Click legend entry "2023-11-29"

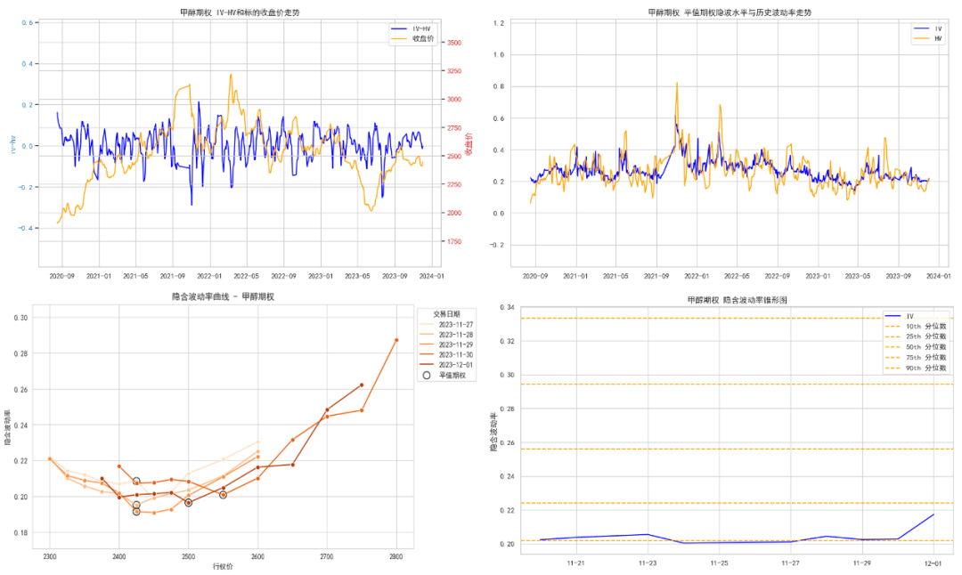click(446, 344)
